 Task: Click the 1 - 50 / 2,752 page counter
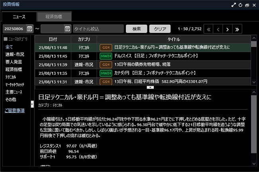coord(190,29)
